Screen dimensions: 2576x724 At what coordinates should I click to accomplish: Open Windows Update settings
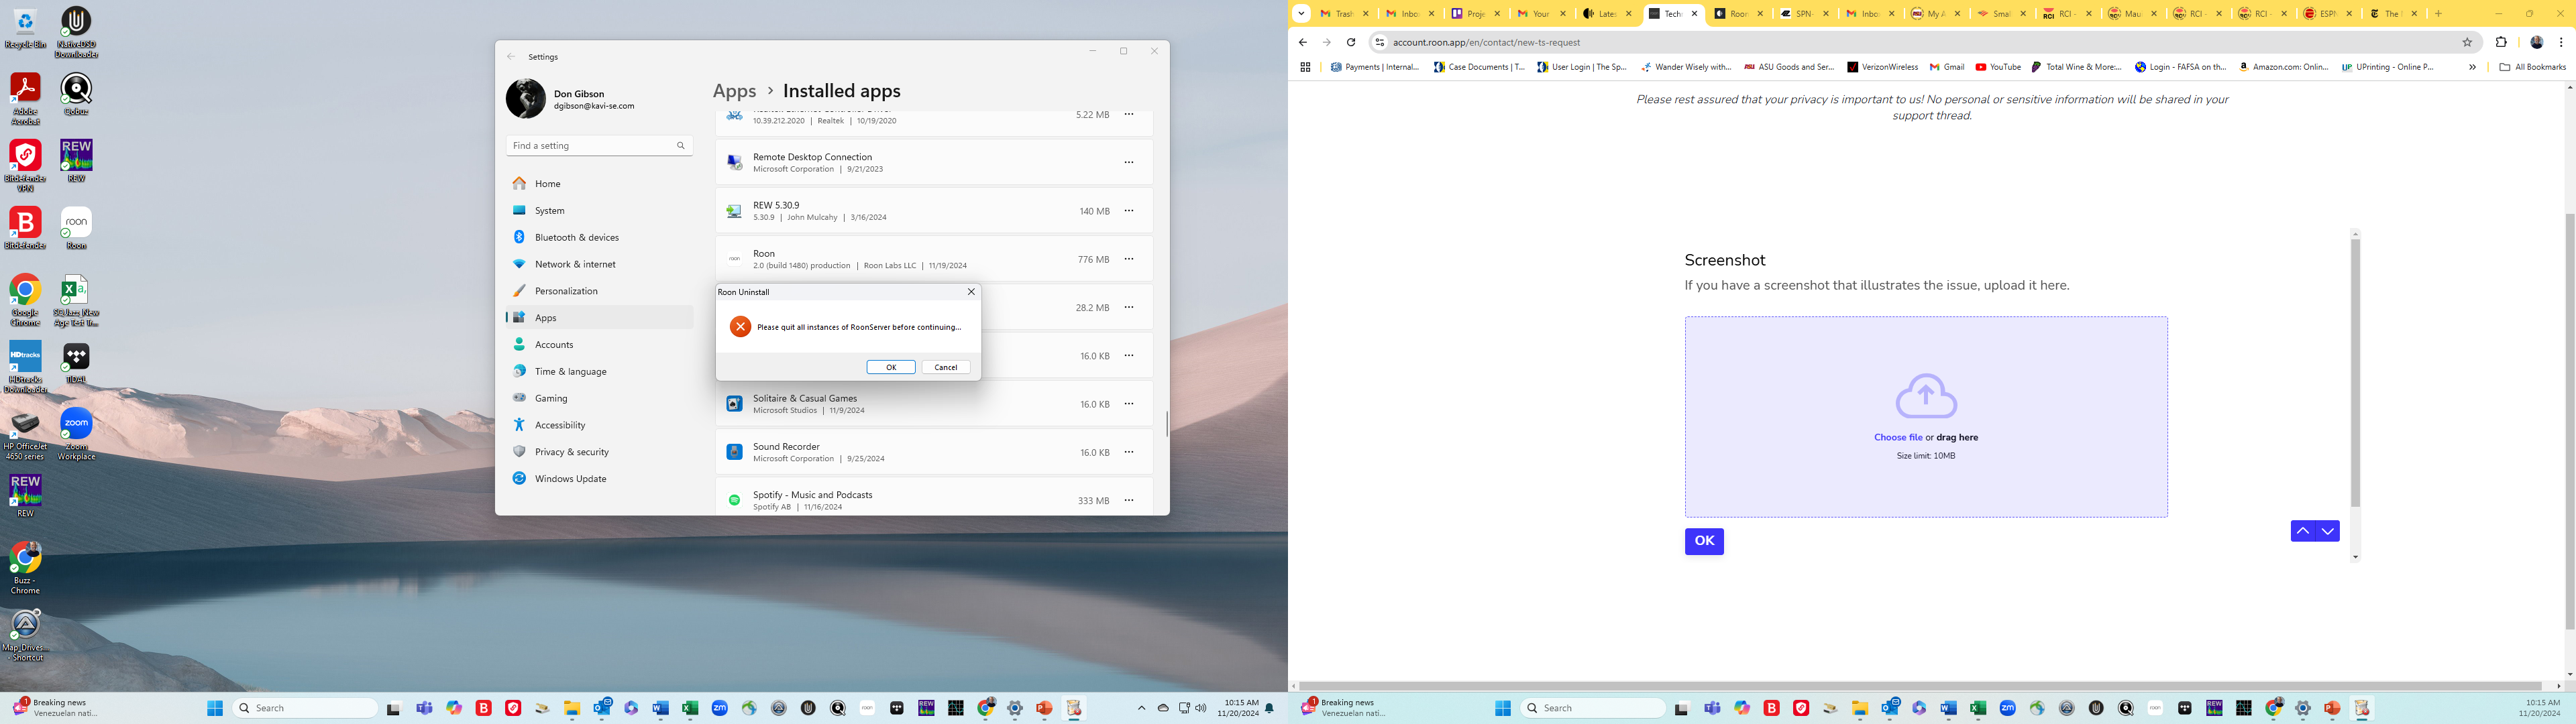click(x=599, y=478)
